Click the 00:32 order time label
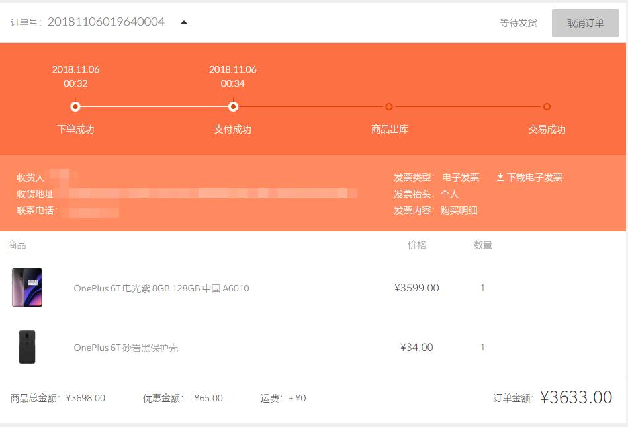Screen dimensions: 628x427 [75, 83]
